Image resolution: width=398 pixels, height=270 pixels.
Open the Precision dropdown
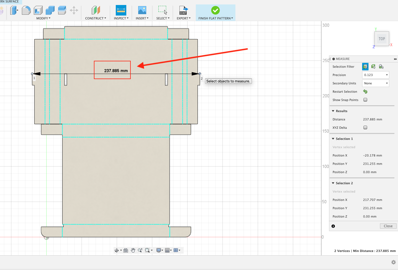376,75
